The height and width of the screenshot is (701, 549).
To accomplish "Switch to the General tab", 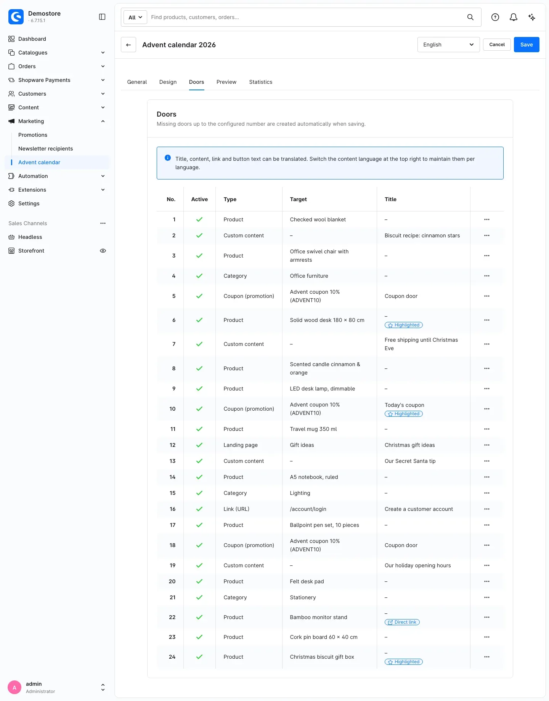I will tap(137, 82).
